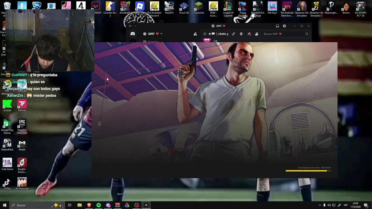Focus the Buscar GM7 search field

[x=286, y=34]
